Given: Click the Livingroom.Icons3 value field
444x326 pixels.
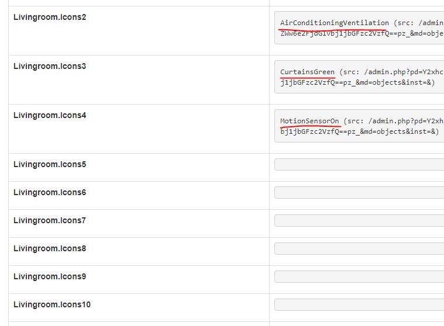Looking at the screenshot, I should tap(359, 77).
